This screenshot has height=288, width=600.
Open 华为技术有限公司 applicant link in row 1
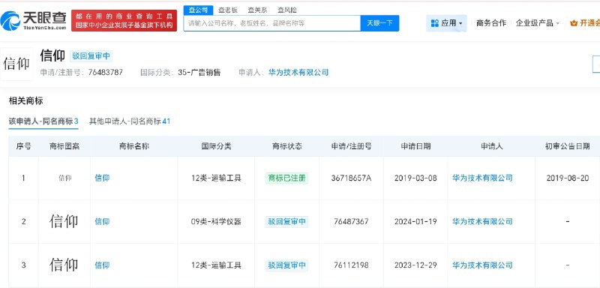coord(482,178)
